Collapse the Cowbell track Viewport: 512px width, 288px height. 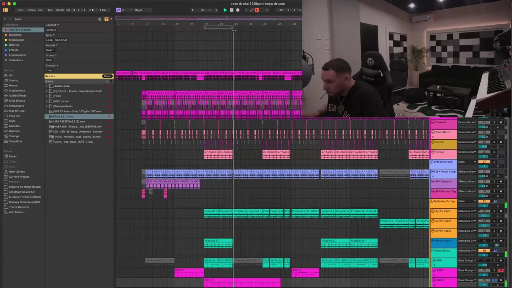(433, 122)
